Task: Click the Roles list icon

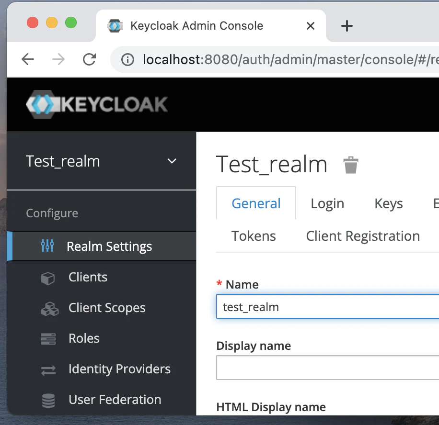Action: [48, 339]
